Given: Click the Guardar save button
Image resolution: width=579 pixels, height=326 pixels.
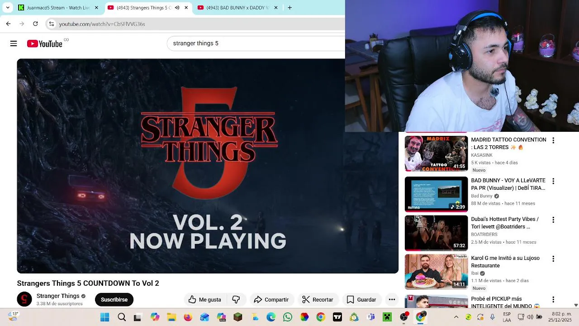Looking at the screenshot, I should (x=361, y=299).
